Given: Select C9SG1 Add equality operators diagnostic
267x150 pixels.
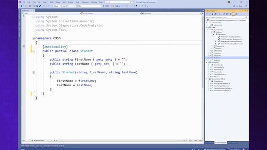Looking at the screenshot, I should coord(230,37).
